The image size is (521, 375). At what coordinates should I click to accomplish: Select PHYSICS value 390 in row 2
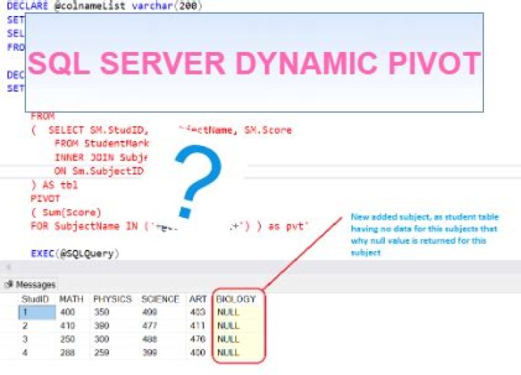click(101, 326)
